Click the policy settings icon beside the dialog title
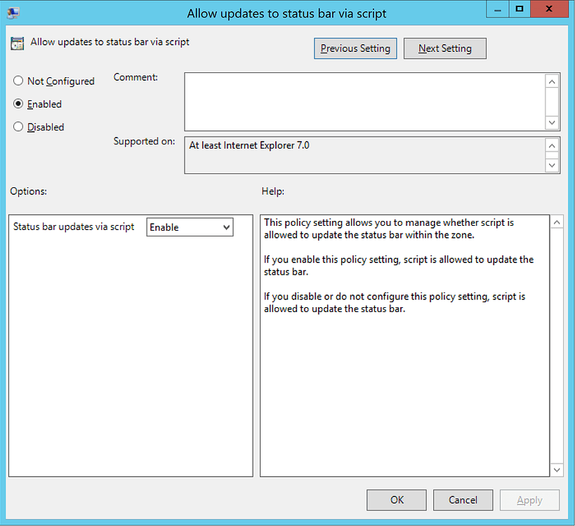The image size is (575, 526). click(17, 43)
